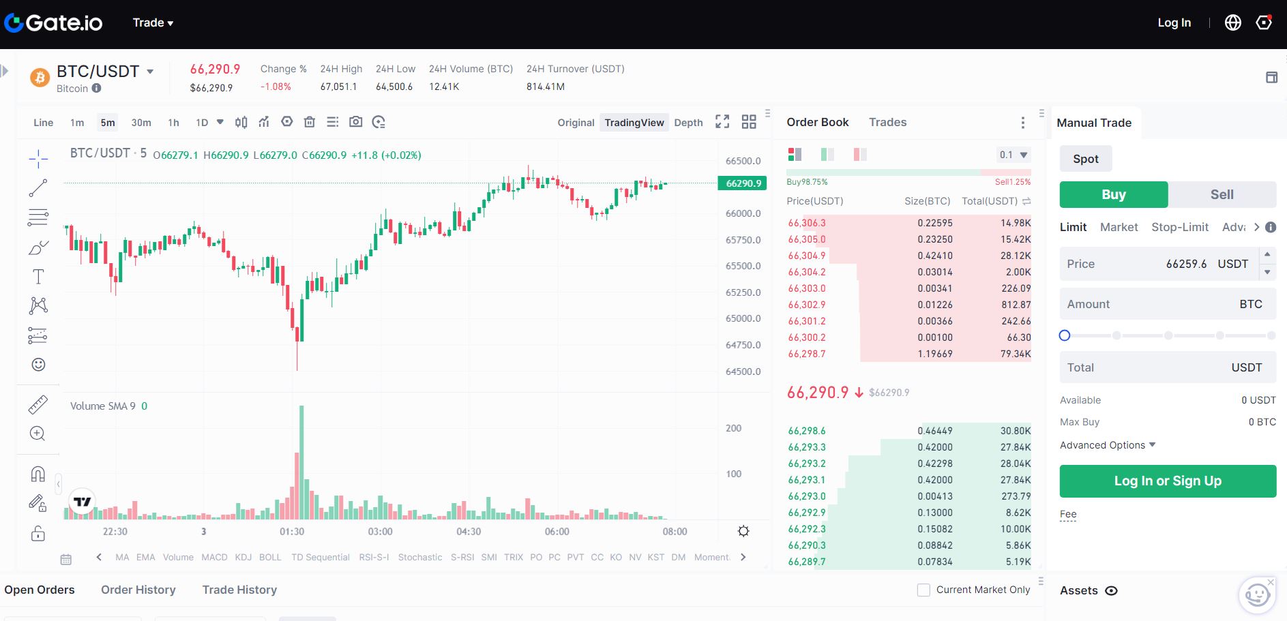Expand the BTC/USDT pair selector
The image size is (1287, 621).
click(150, 72)
